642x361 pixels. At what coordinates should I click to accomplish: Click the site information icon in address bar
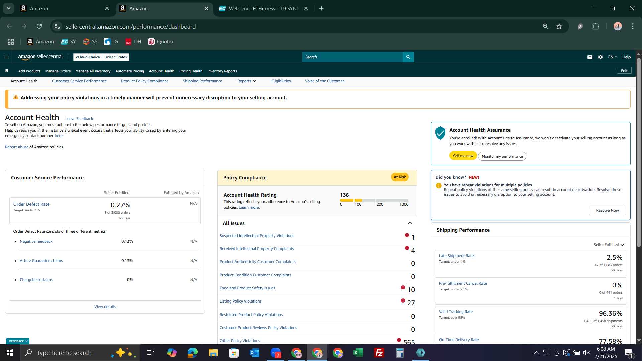(x=57, y=26)
